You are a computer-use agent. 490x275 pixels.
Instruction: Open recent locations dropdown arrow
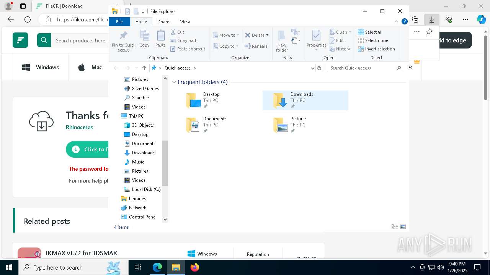tap(136, 68)
